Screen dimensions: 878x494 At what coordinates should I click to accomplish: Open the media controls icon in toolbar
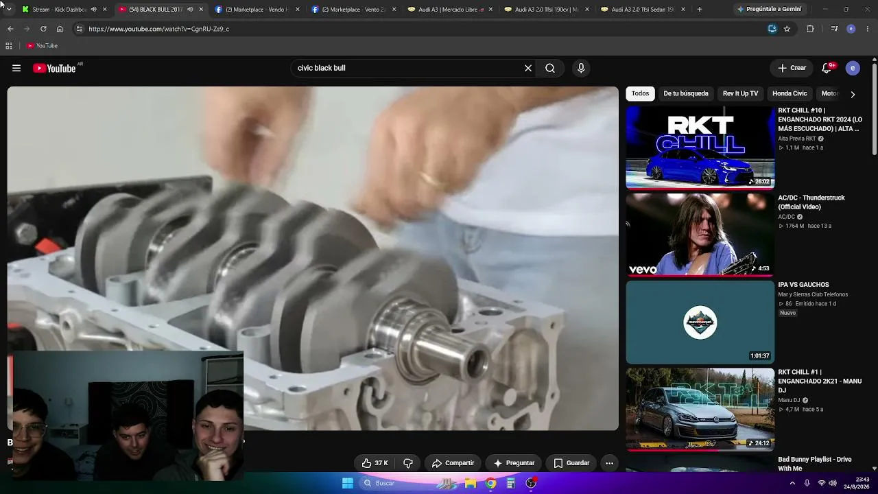834,29
